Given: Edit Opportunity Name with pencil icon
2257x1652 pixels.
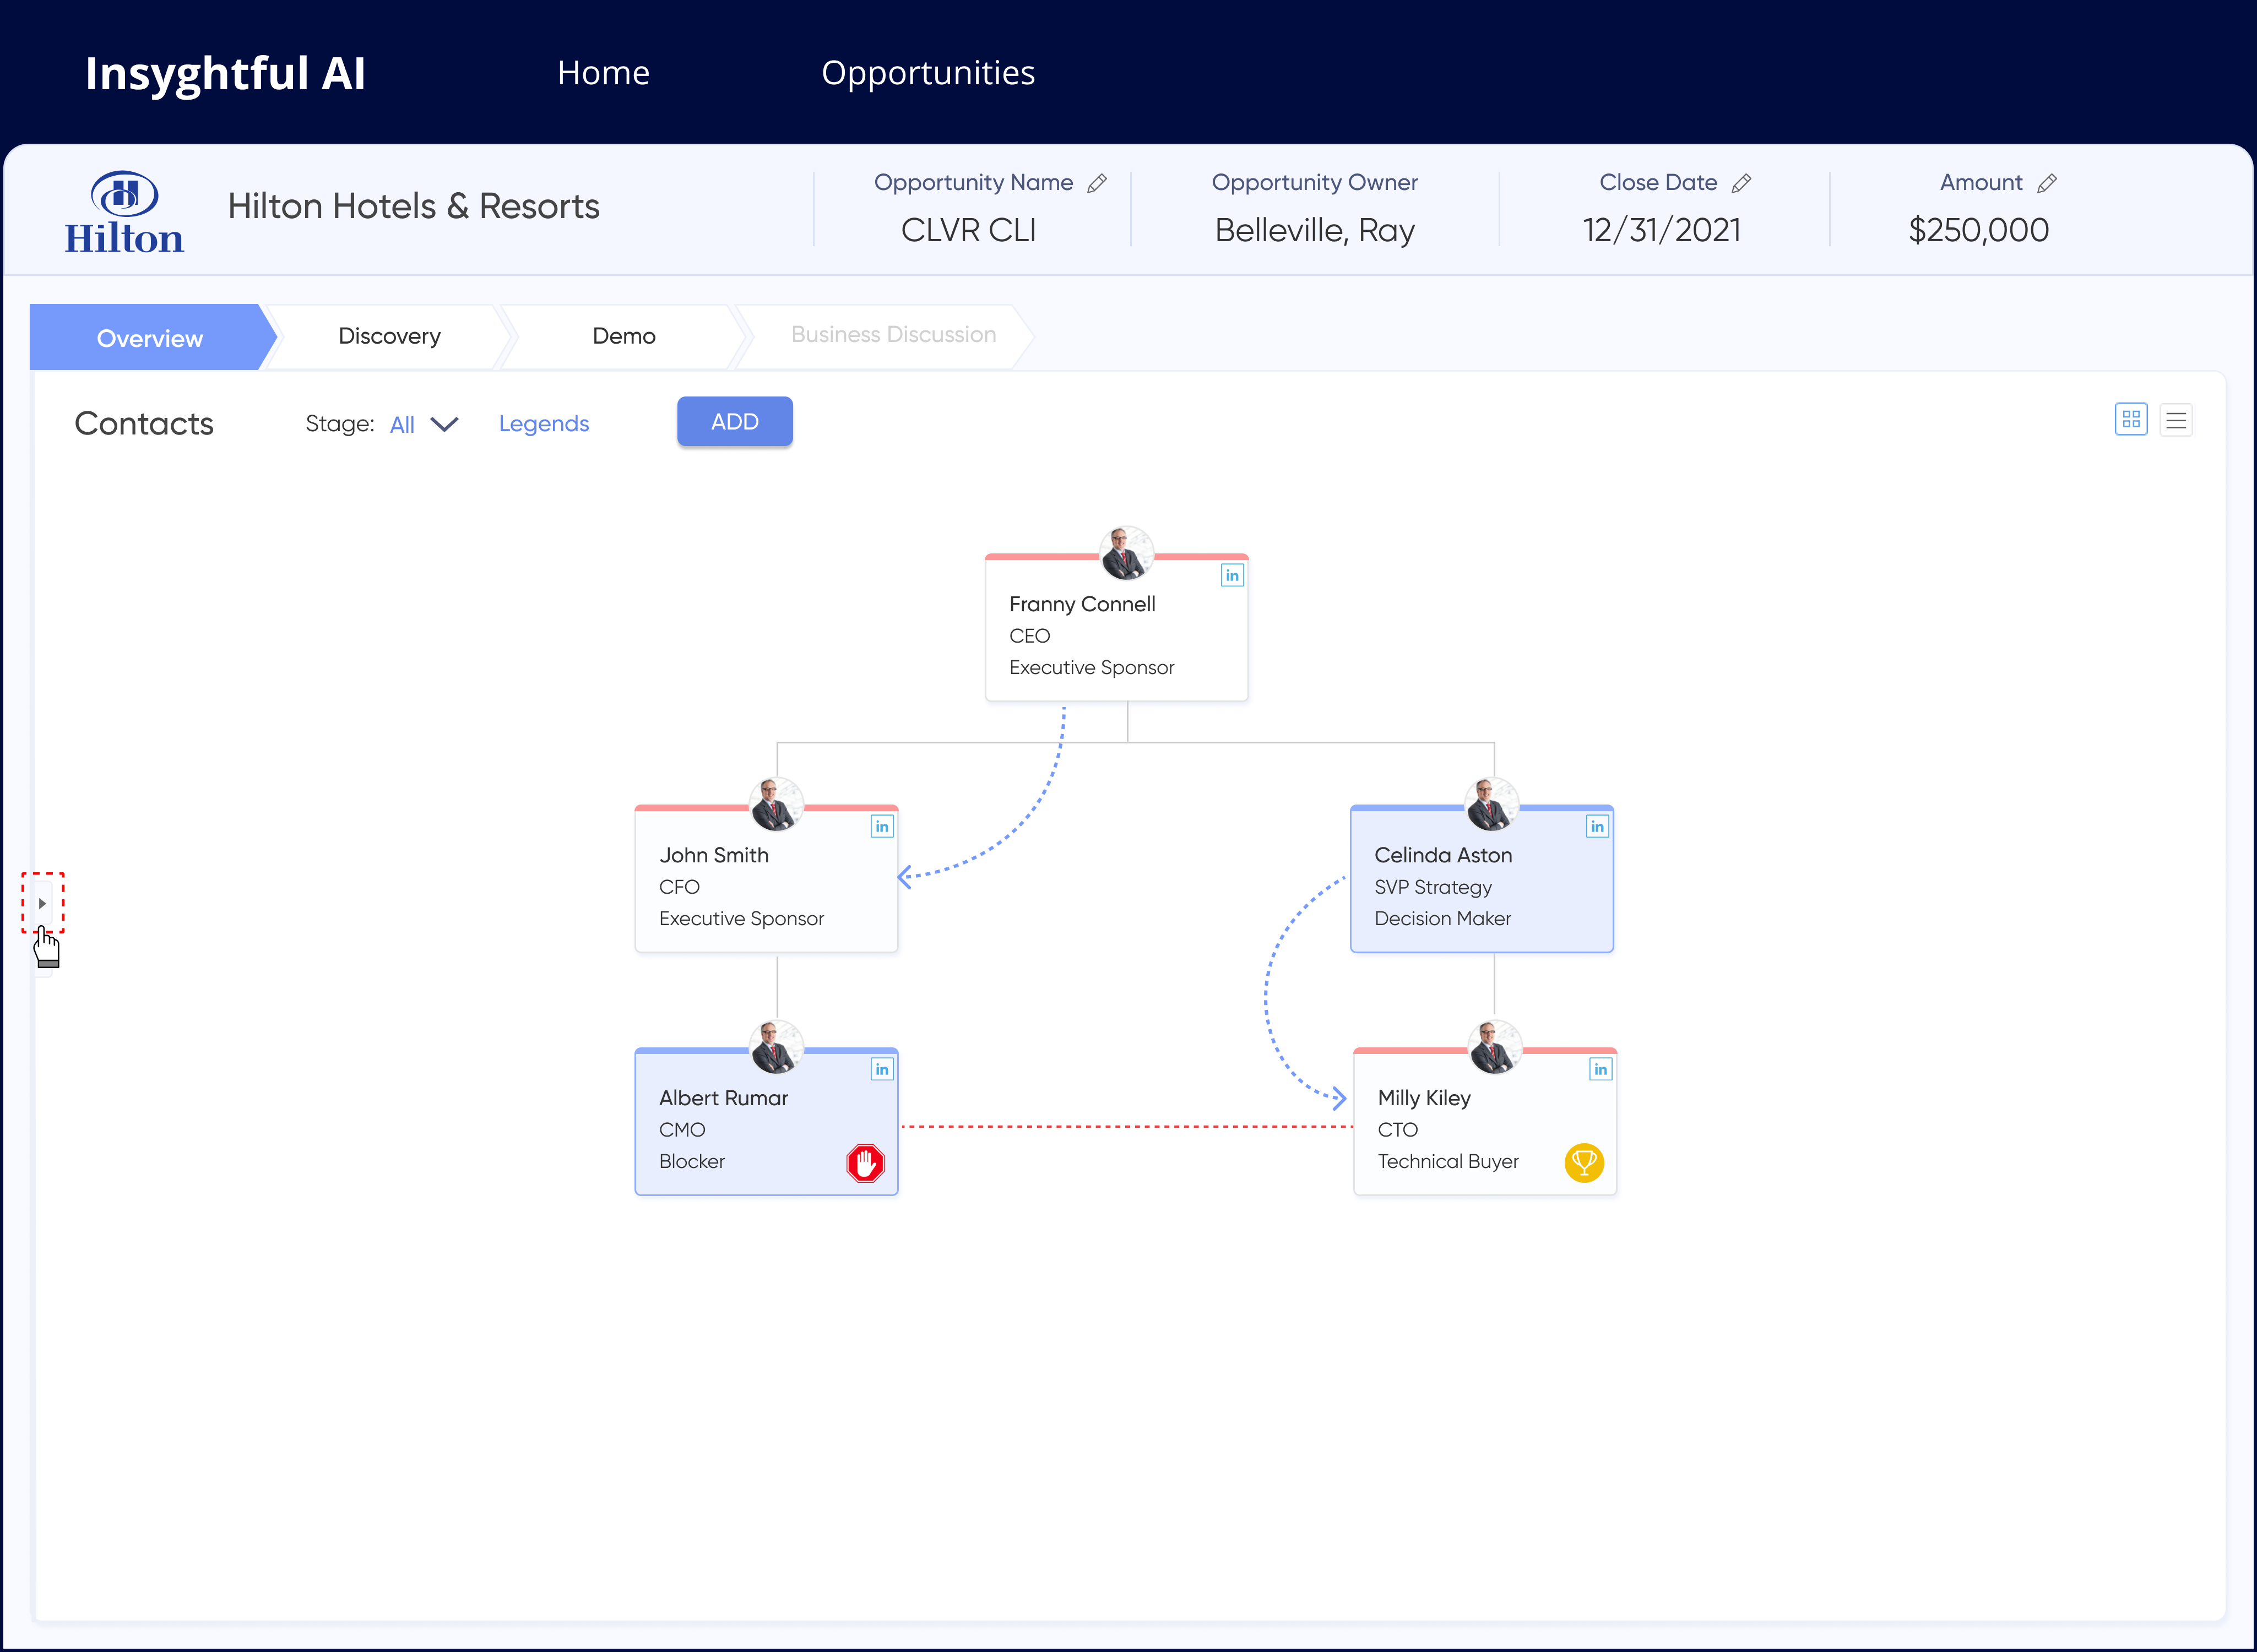Looking at the screenshot, I should tap(1097, 183).
